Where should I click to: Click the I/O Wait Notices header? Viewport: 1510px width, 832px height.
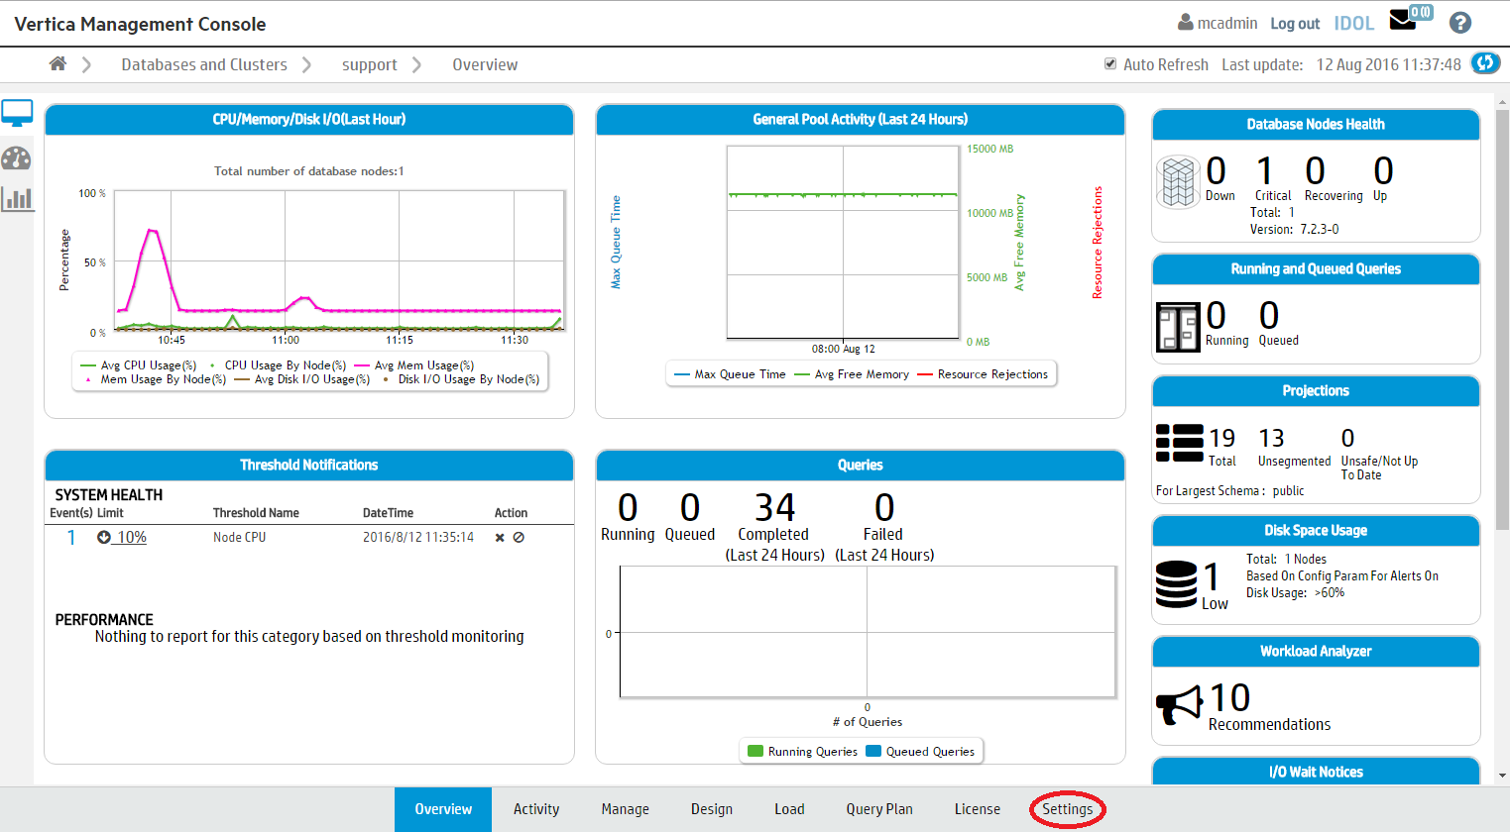click(1316, 772)
